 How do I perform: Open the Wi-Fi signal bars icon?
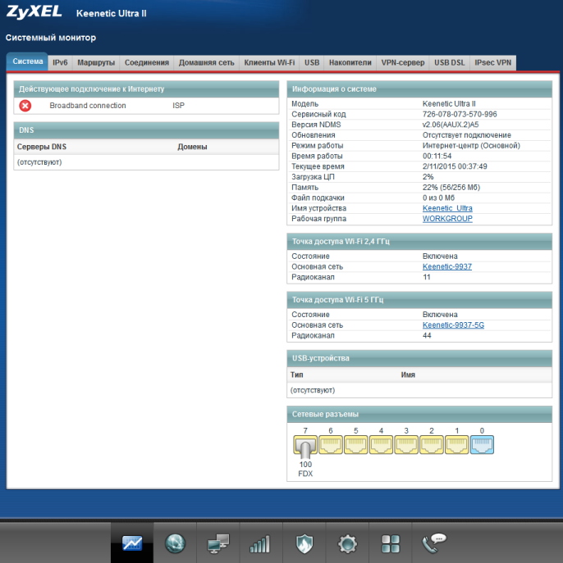(260, 543)
